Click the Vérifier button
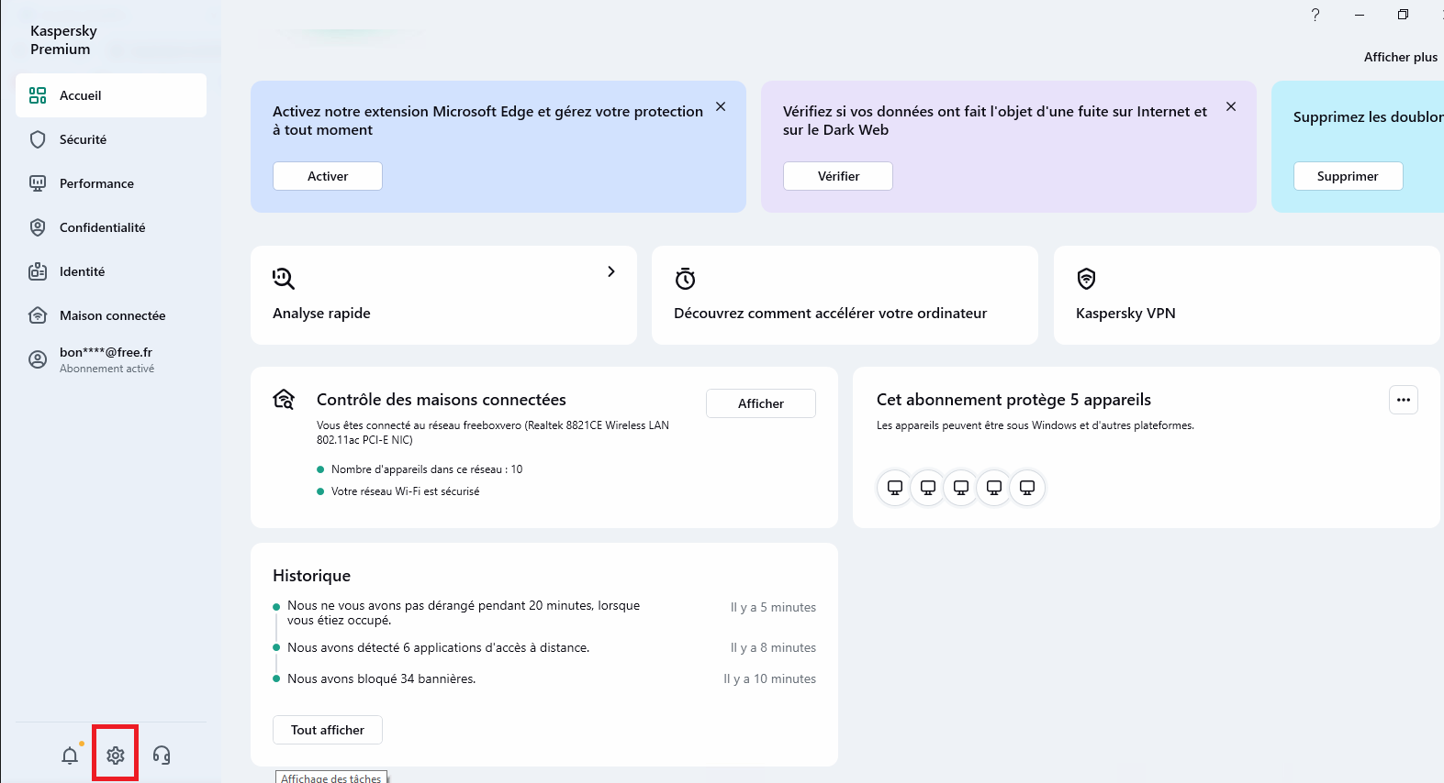Image resolution: width=1444 pixels, height=783 pixels. [x=838, y=176]
